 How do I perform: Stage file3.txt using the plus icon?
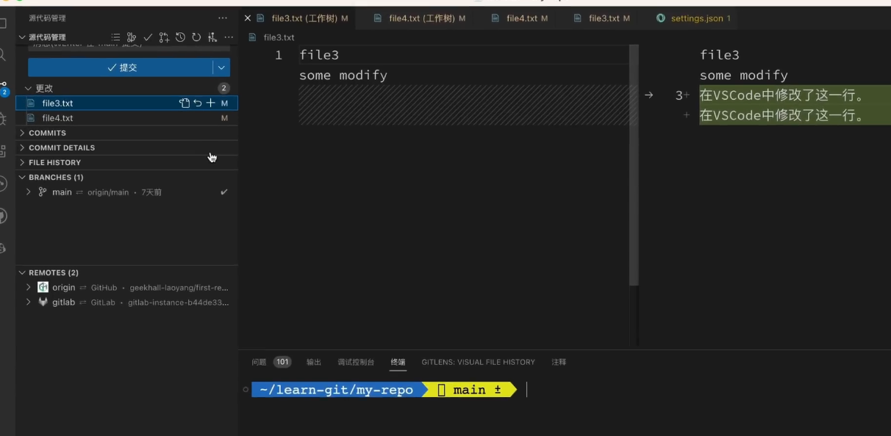[x=210, y=103]
